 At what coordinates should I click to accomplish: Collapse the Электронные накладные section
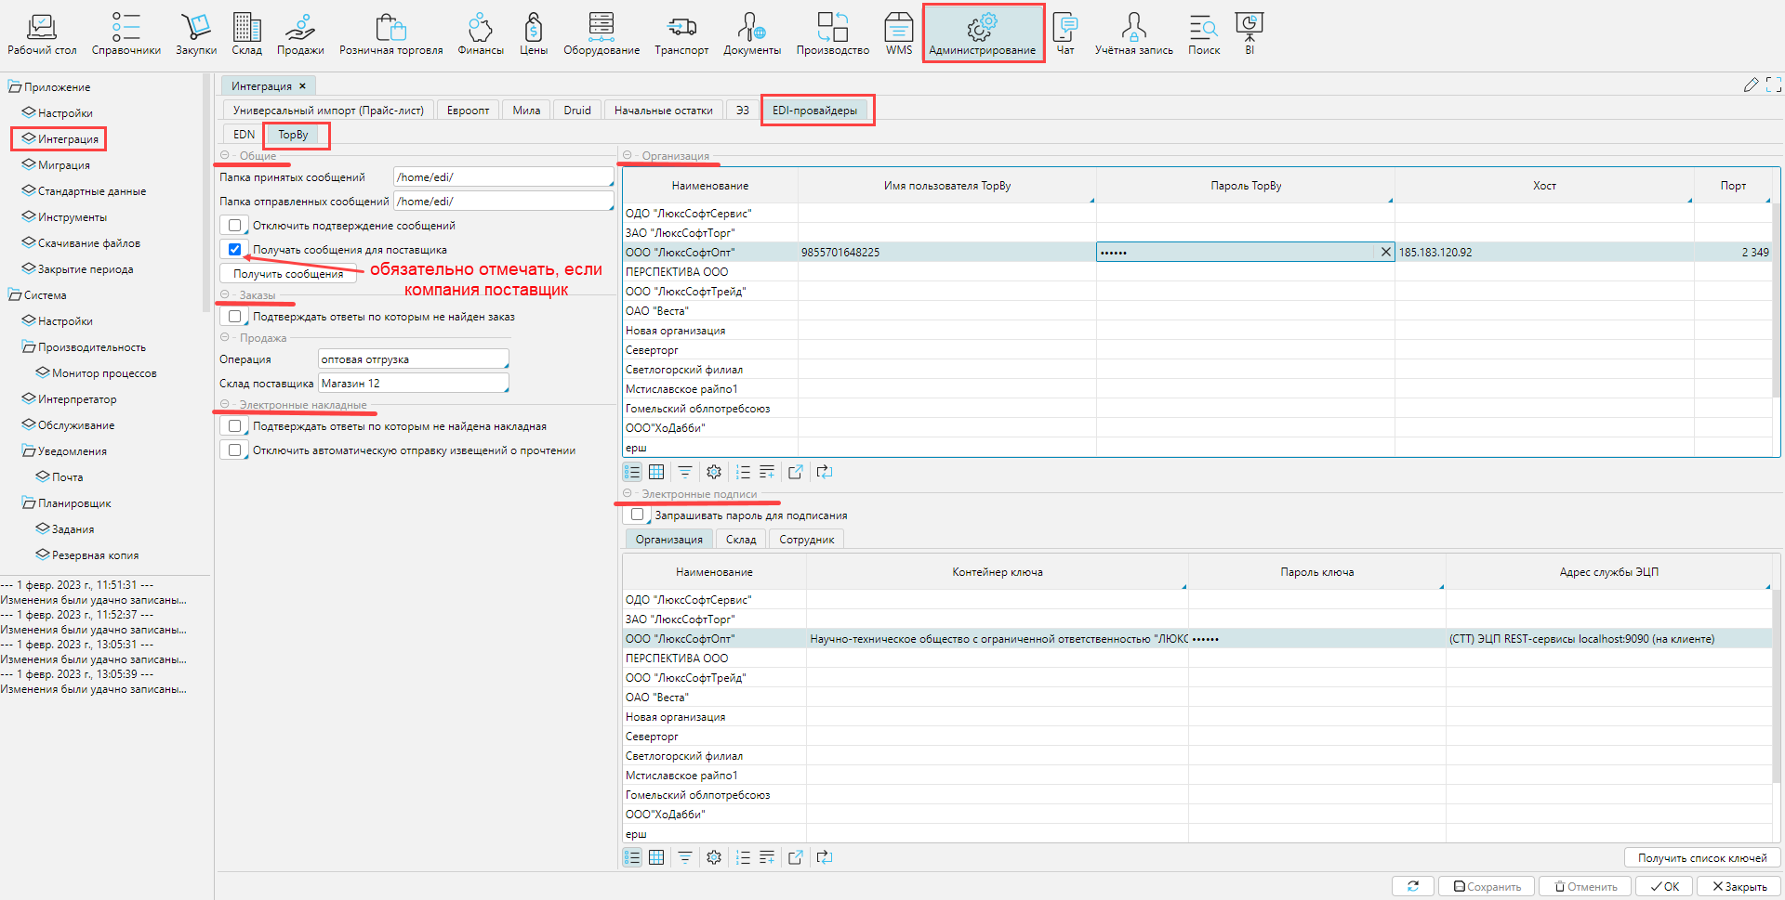click(225, 405)
